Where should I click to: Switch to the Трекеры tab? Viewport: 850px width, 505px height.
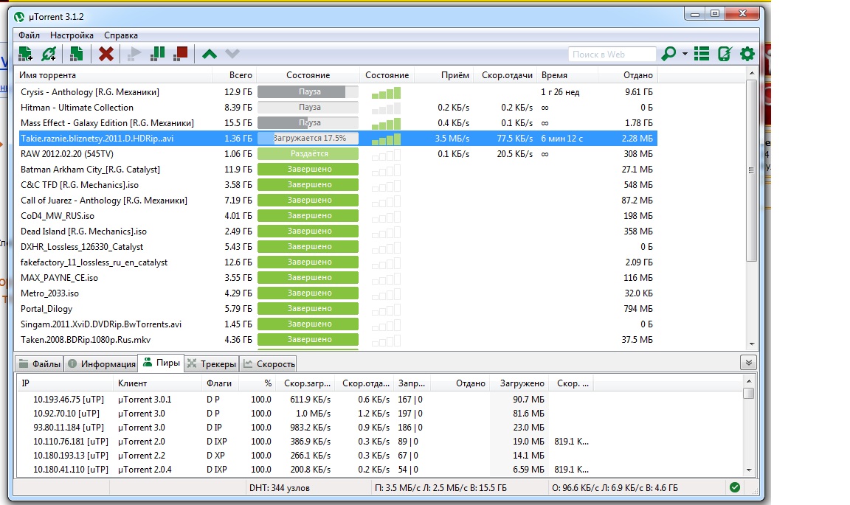tap(212, 363)
